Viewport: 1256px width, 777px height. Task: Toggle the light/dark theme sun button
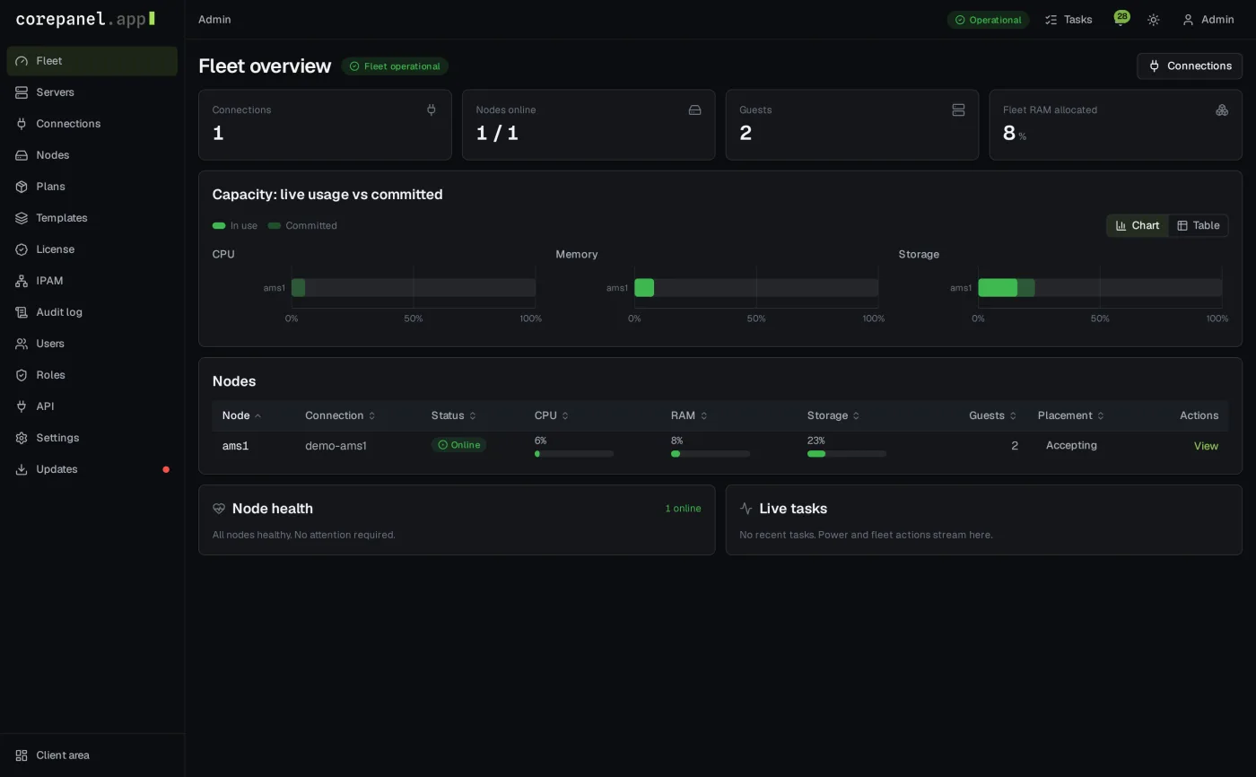[1154, 20]
